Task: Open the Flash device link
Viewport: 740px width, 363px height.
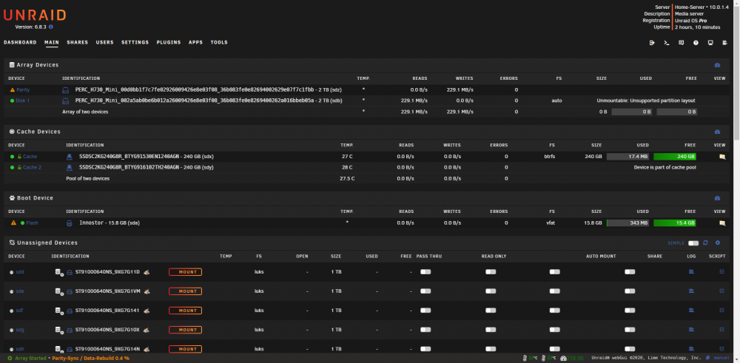Action: pyautogui.click(x=32, y=223)
